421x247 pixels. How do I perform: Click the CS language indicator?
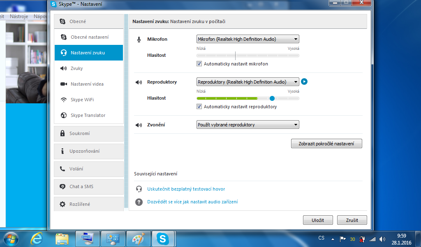click(322, 238)
